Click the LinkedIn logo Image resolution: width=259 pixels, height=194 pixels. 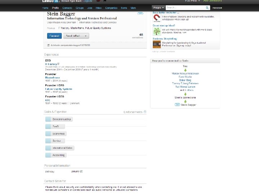point(51,1)
